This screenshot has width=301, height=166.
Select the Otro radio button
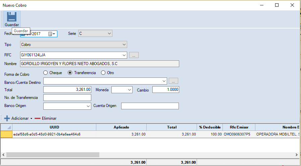coord(103,73)
